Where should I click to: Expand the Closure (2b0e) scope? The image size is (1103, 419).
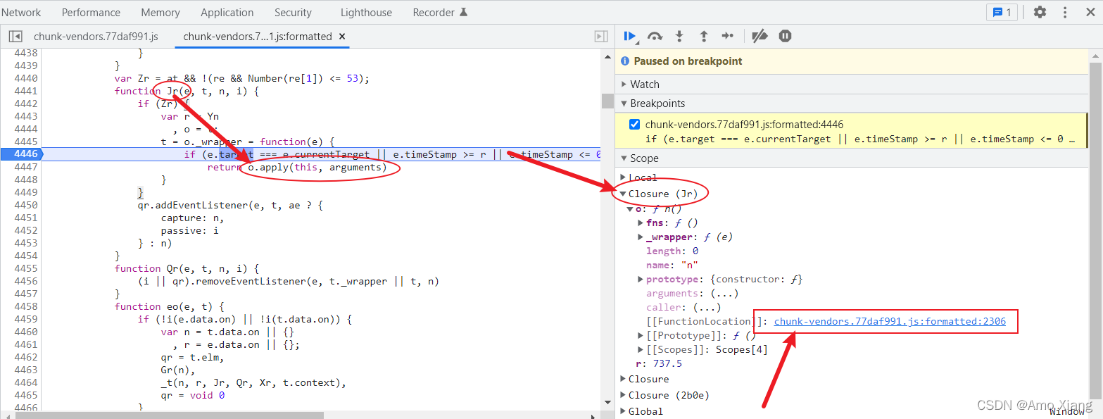click(623, 395)
